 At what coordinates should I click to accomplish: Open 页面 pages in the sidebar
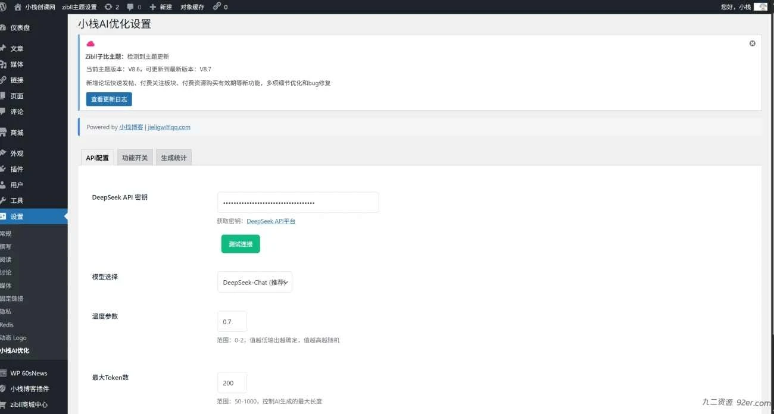[x=33, y=96]
